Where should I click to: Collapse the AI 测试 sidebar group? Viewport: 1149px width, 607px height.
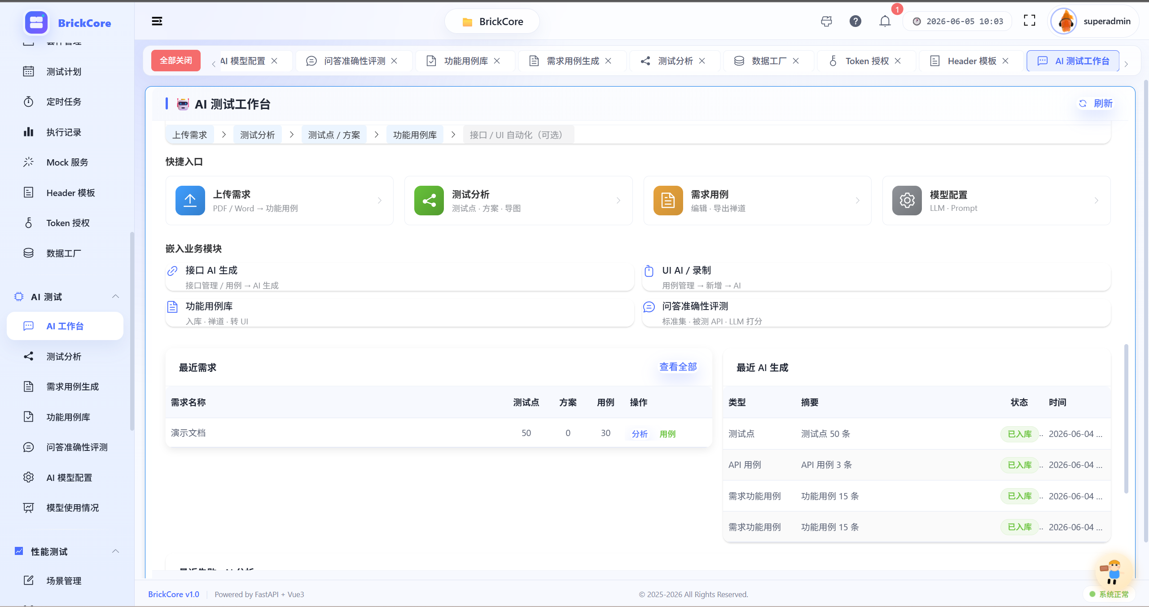coord(115,297)
